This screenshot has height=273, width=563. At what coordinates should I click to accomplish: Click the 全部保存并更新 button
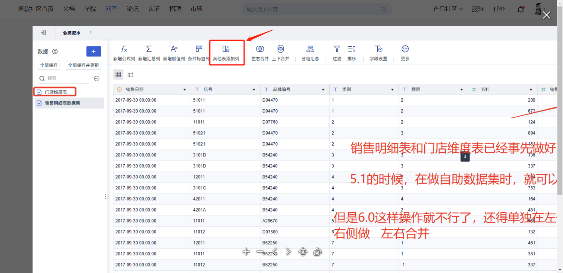pyautogui.click(x=83, y=65)
